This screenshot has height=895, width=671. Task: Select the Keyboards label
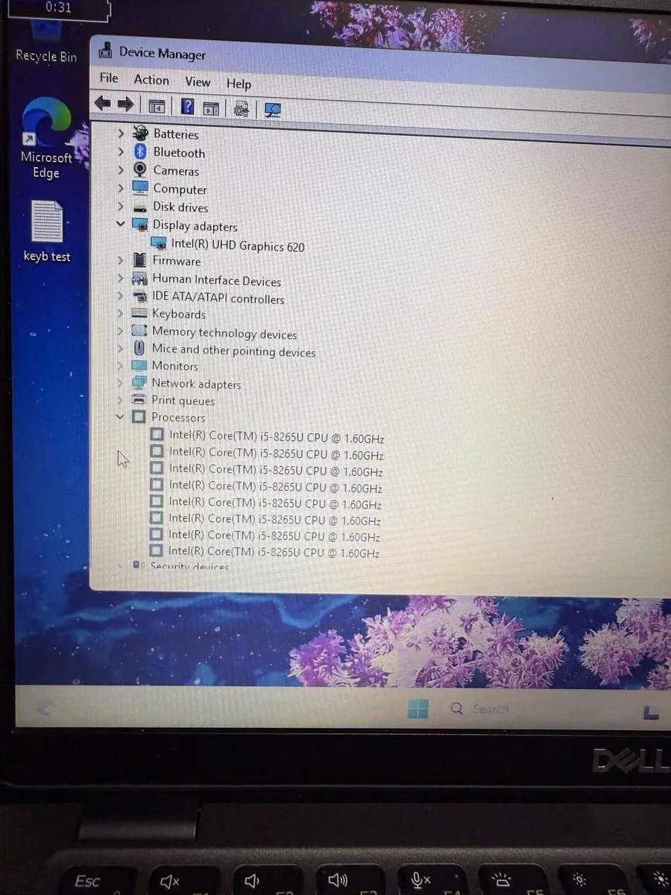pos(179,314)
